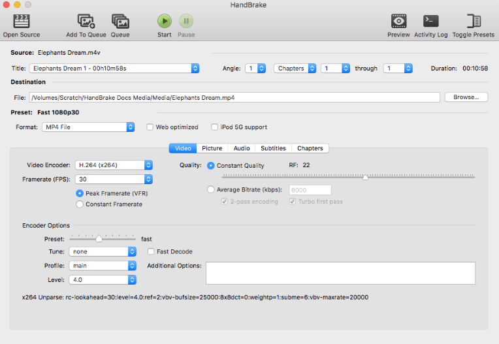Open the Preview window icon
This screenshot has width=499, height=344.
click(x=399, y=22)
